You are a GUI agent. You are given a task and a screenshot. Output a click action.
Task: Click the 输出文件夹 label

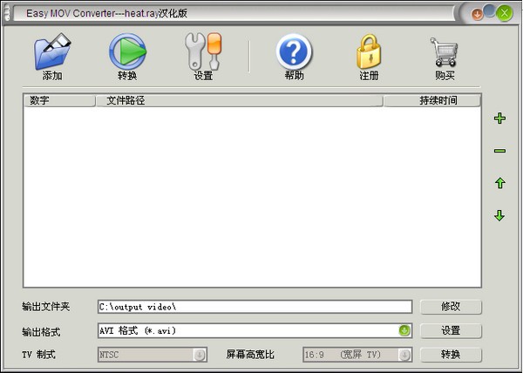pos(46,307)
